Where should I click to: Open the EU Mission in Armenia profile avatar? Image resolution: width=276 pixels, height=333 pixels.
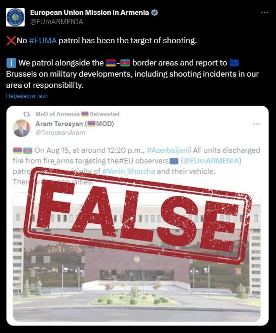click(x=15, y=17)
